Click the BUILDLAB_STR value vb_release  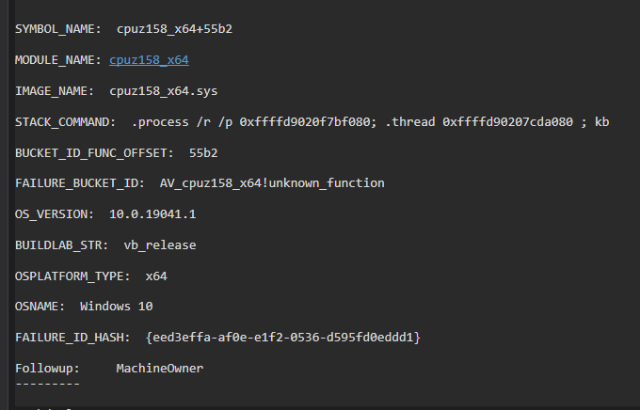[160, 244]
